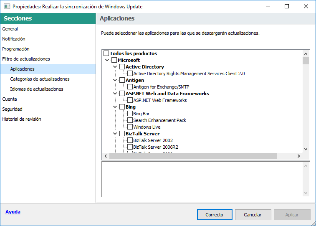Viewport: 316px width, 226px height.
Task: Select the 'Windows Live' tree row label
Action: [147, 127]
